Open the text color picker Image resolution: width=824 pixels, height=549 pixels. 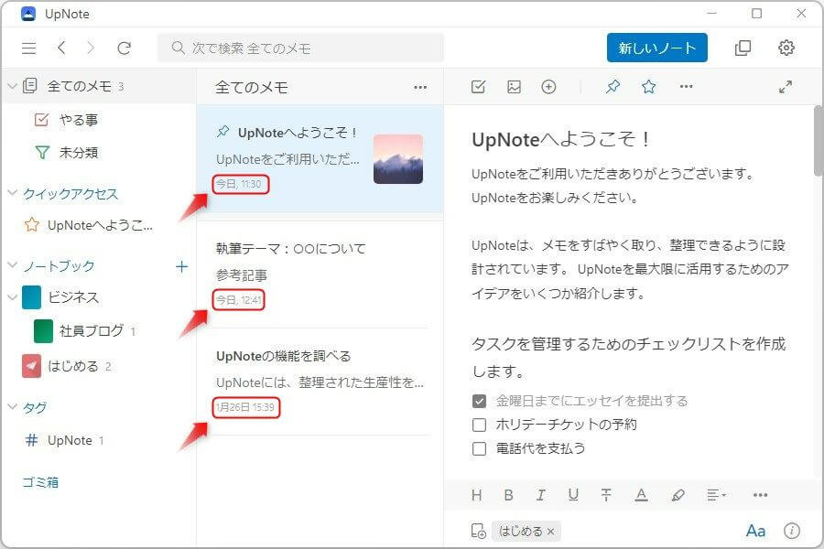641,495
